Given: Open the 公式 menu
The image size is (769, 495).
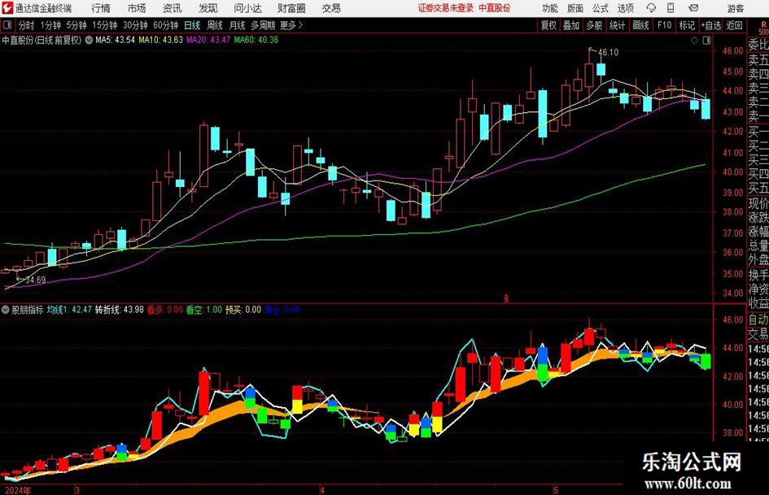Looking at the screenshot, I should pos(600,8).
